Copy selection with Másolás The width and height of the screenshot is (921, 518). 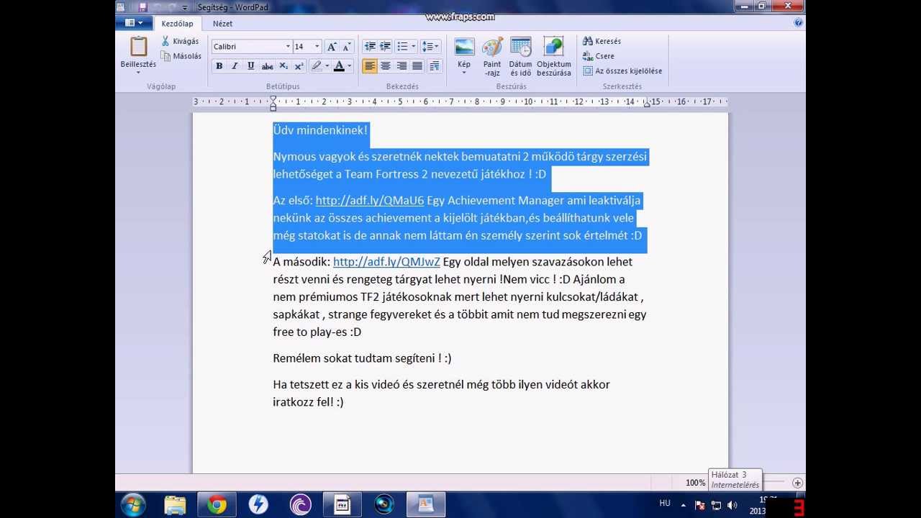click(181, 56)
